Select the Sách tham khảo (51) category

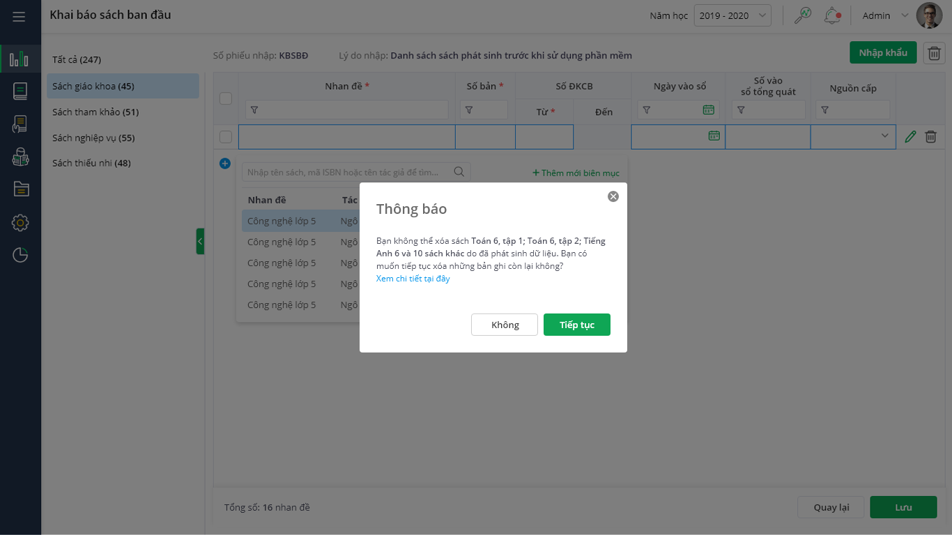pyautogui.click(x=95, y=112)
